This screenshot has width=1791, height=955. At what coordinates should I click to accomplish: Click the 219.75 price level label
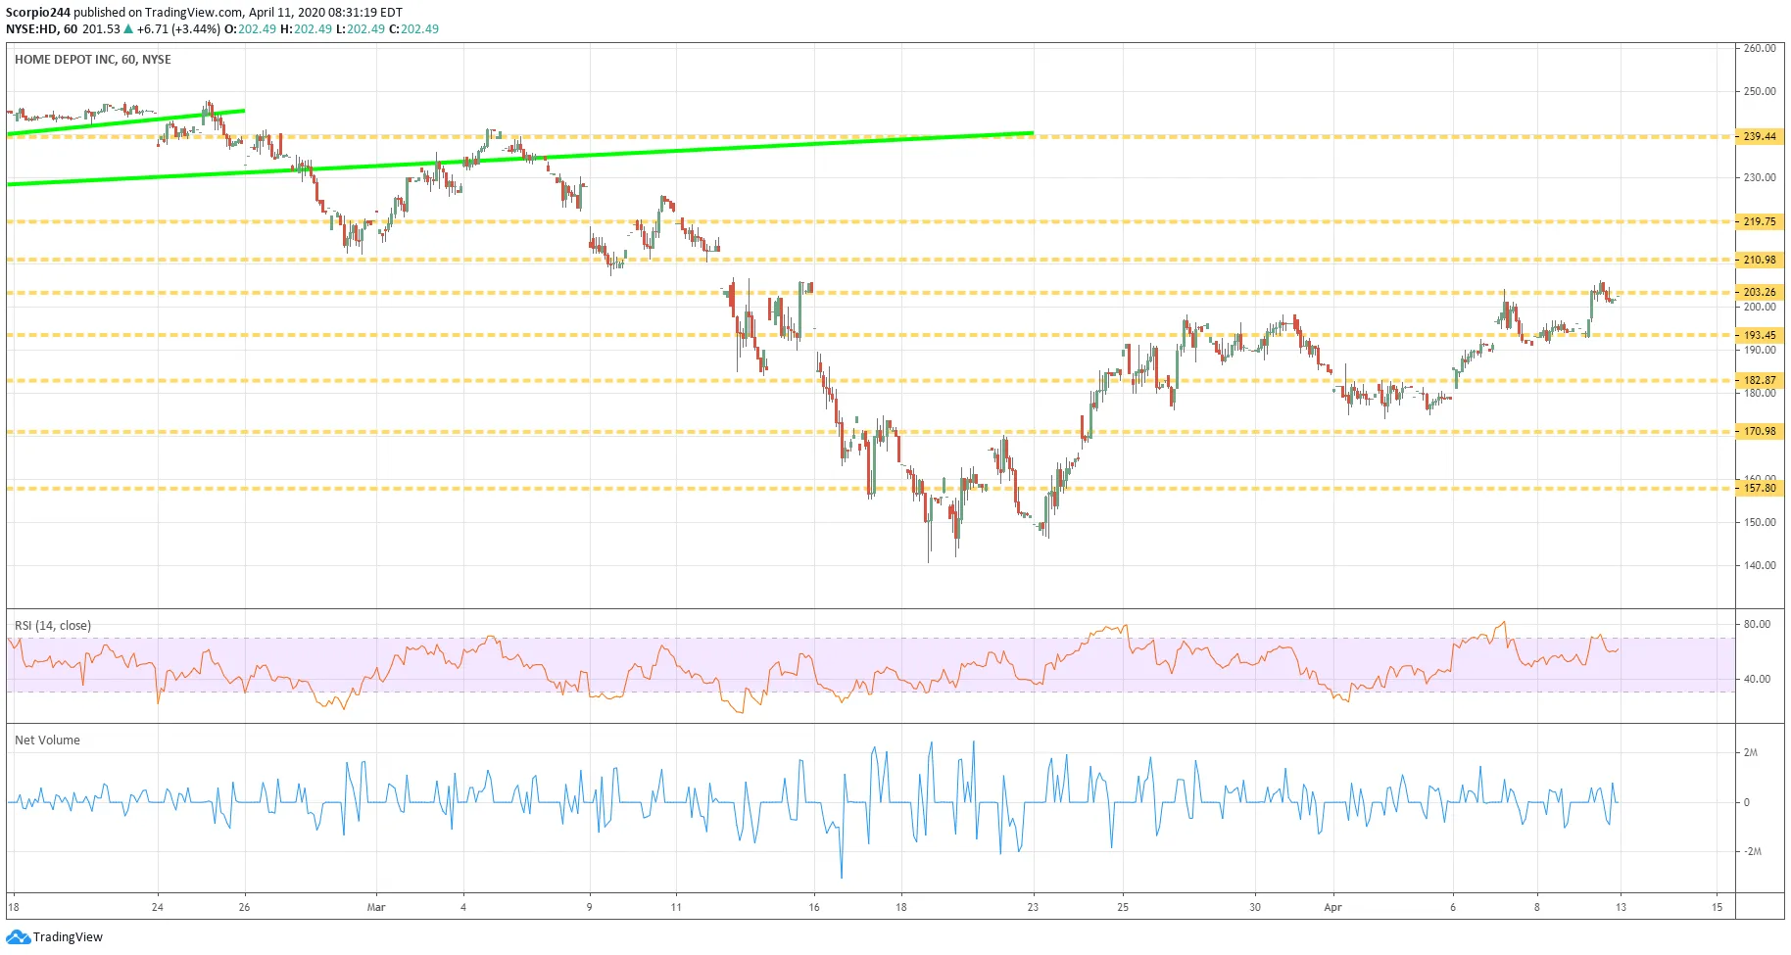pyautogui.click(x=1760, y=221)
